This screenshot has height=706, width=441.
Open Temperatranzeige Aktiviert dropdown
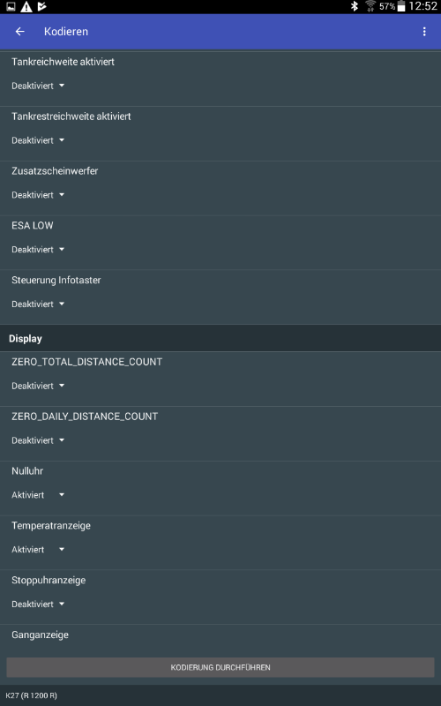coord(38,549)
